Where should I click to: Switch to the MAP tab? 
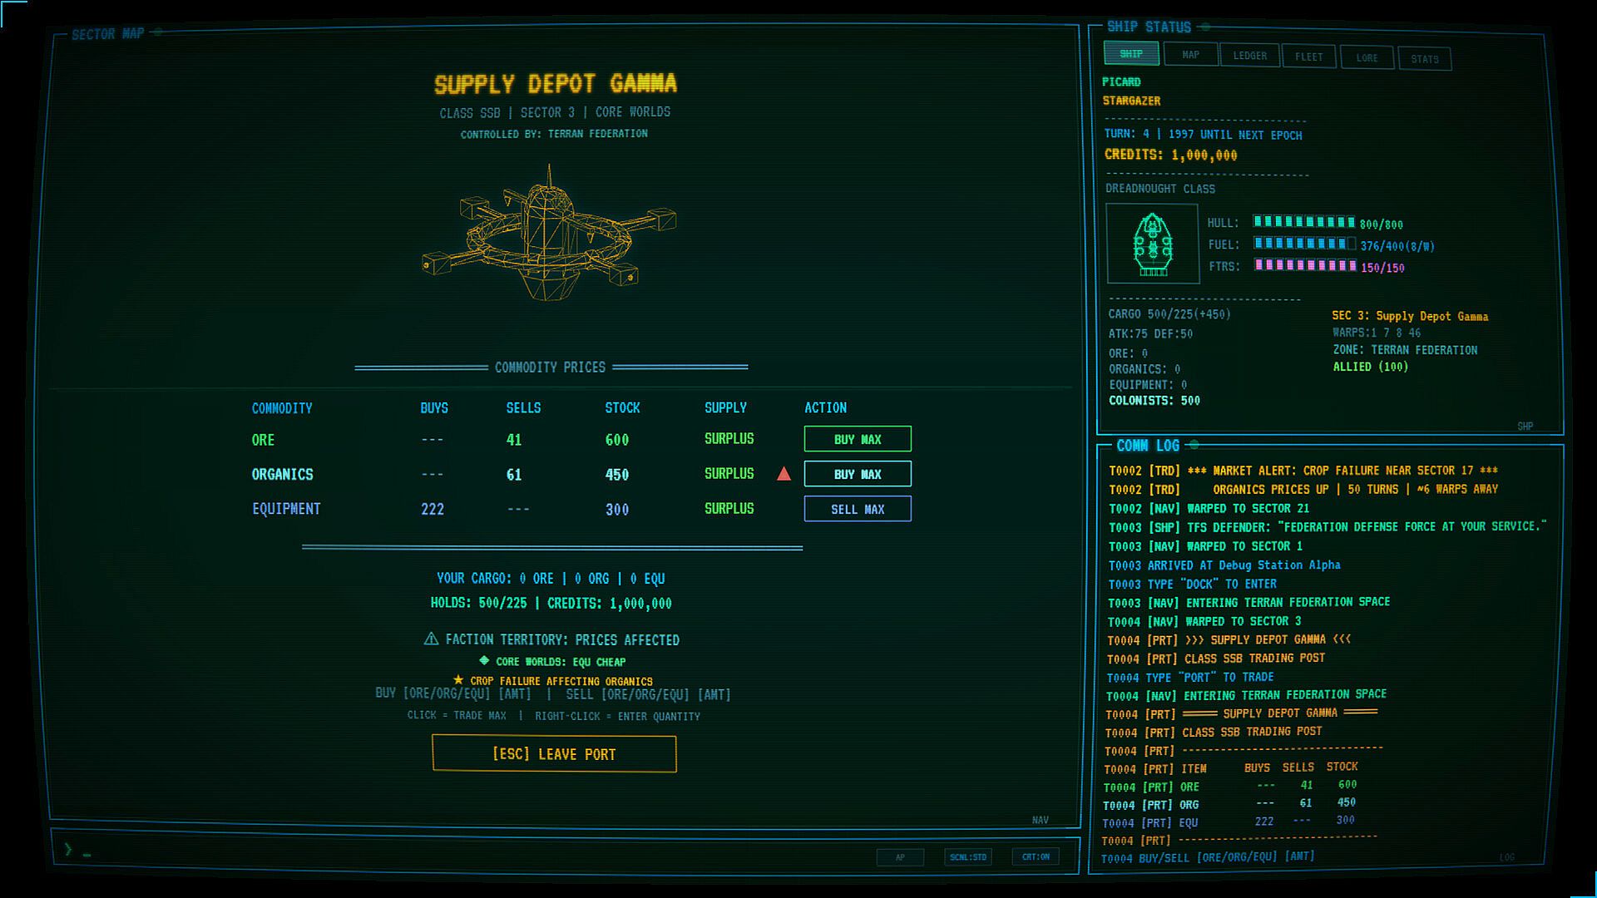pos(1190,55)
